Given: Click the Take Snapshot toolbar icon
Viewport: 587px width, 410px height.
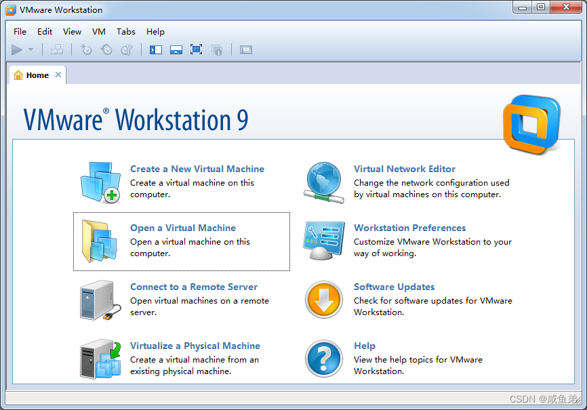Looking at the screenshot, I should [86, 49].
